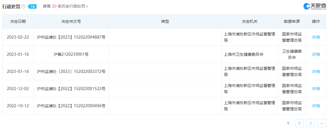View 详情 for the 2022-12-02 penalty

pos(316,89)
